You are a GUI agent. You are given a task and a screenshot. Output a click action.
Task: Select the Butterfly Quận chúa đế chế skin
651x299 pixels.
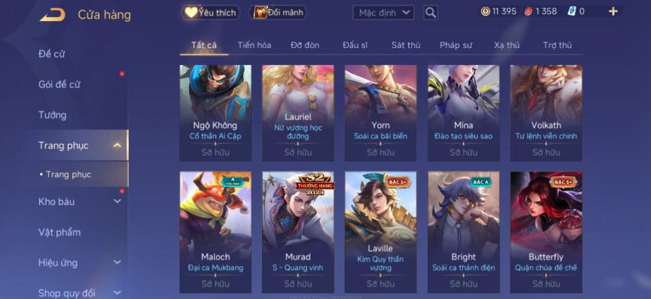(546, 232)
